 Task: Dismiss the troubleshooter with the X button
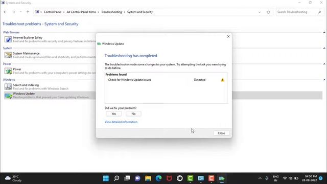tap(228, 36)
